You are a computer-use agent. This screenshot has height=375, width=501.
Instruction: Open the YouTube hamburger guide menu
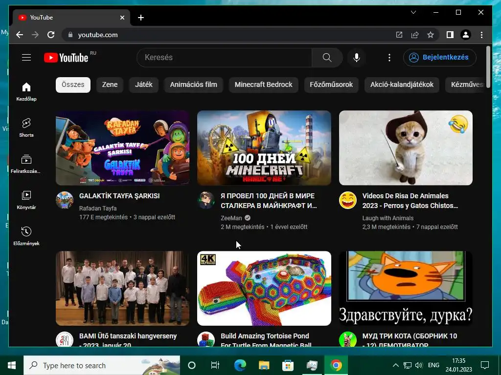pos(26,58)
